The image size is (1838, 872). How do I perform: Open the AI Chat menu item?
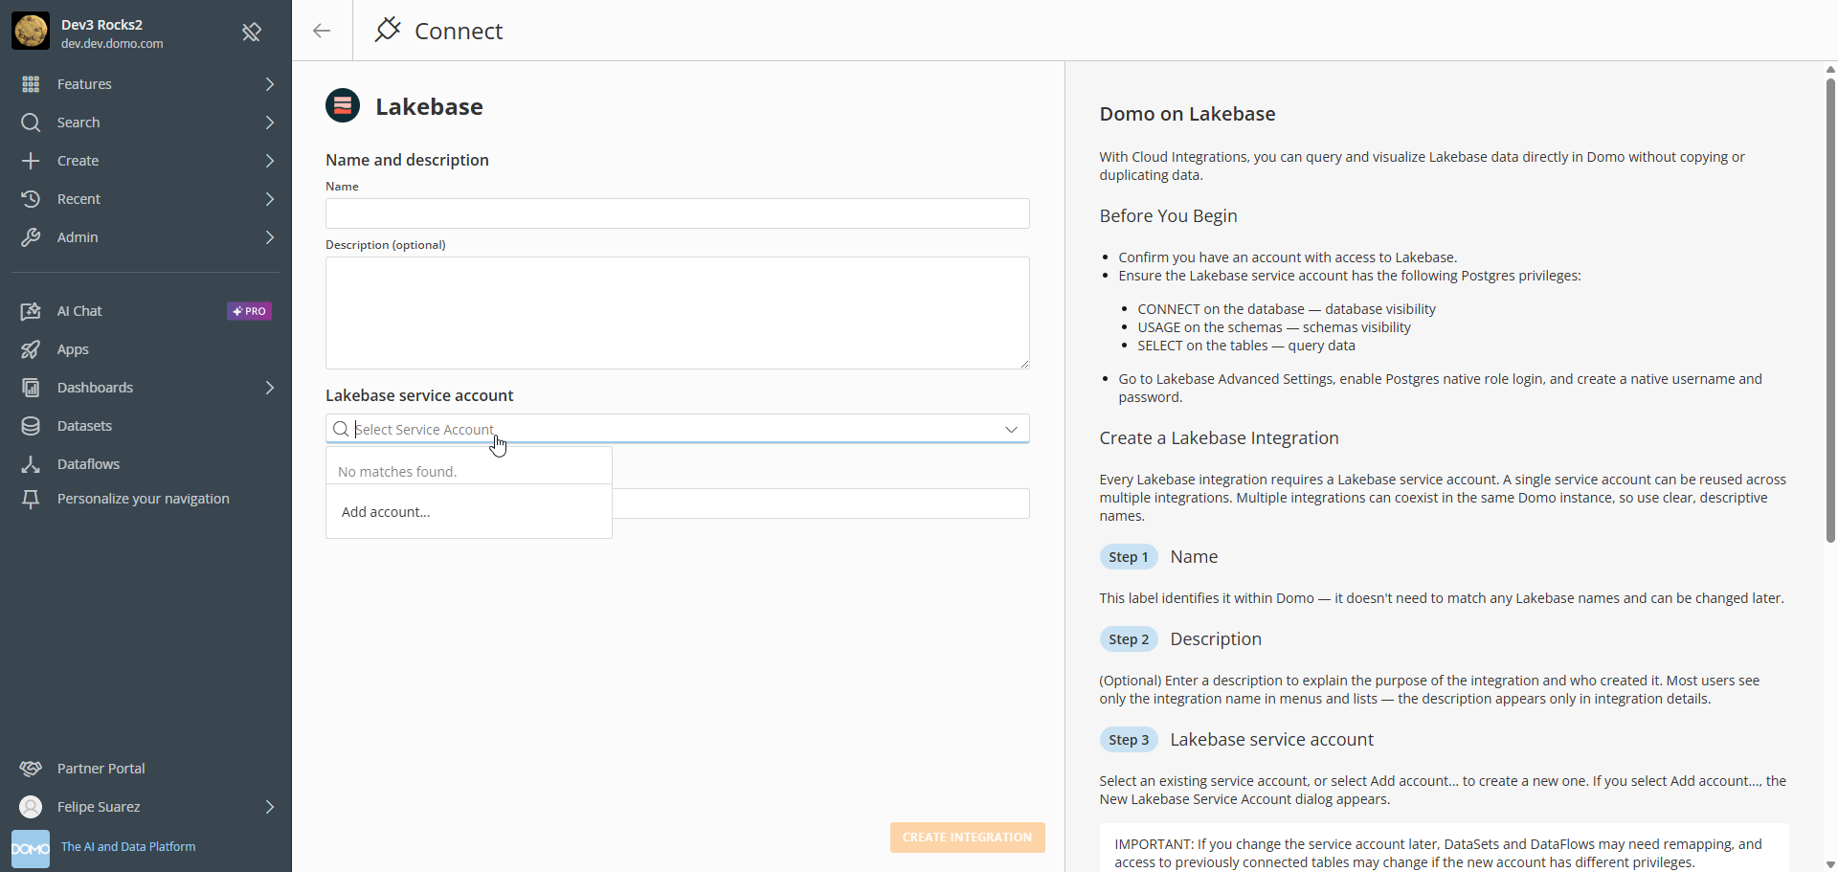click(146, 311)
